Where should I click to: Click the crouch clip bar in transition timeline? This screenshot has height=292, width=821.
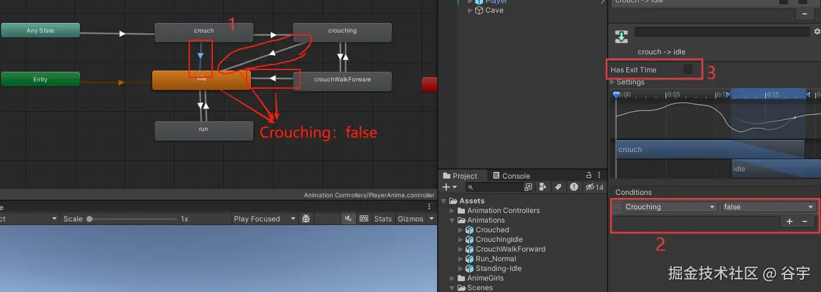(x=710, y=150)
